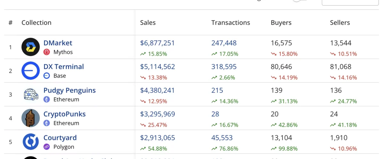This screenshot has width=383, height=159.
Task: Click the Polygon chain icon under Courtyard
Action: click(x=47, y=147)
